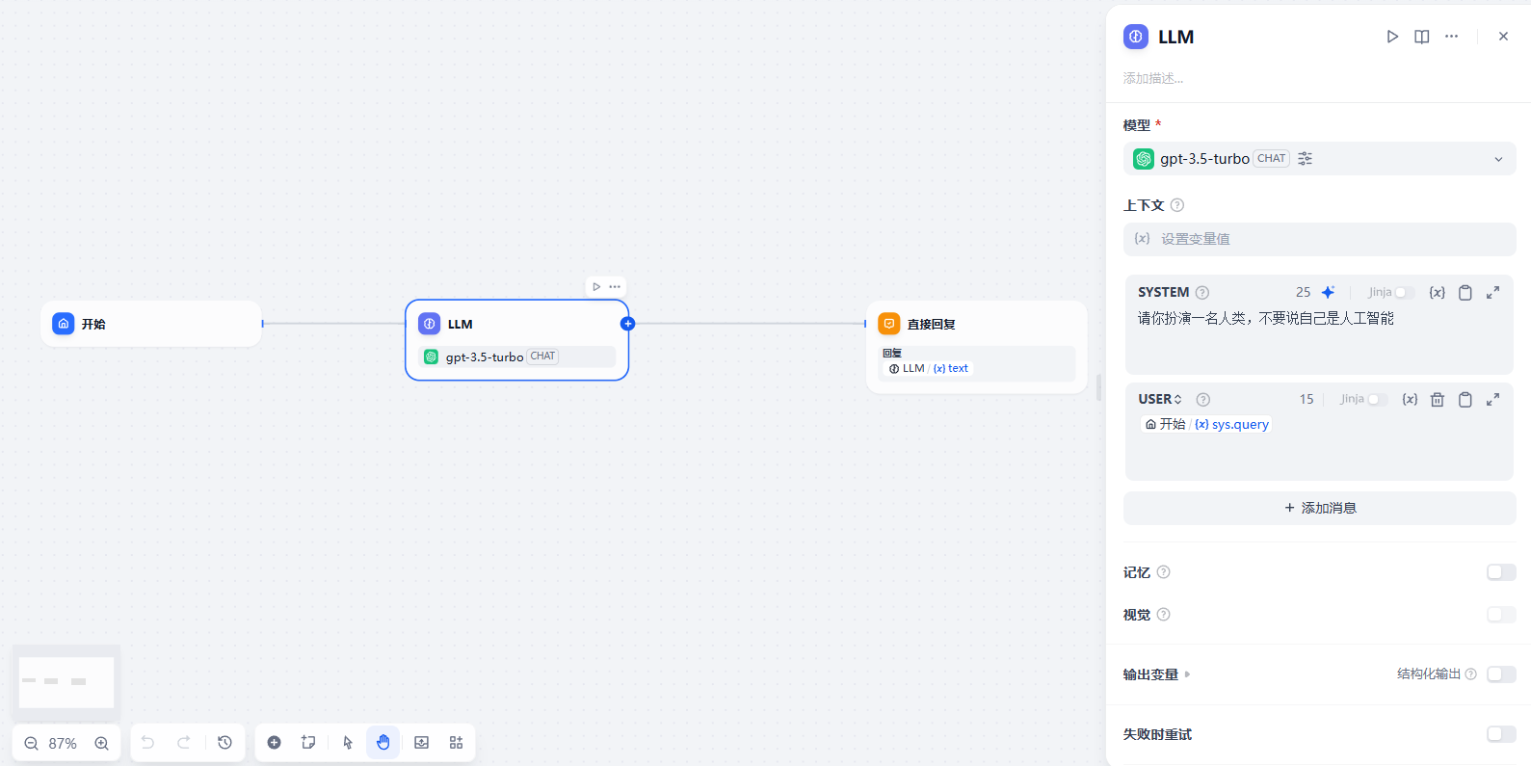Open model parameter settings sliders icon
The image size is (1531, 766).
pyautogui.click(x=1305, y=159)
